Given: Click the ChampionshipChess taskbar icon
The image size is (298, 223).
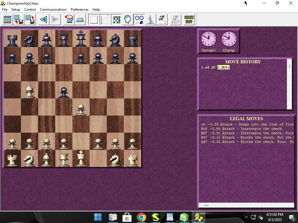Looking at the screenshot, I should click(198, 217).
